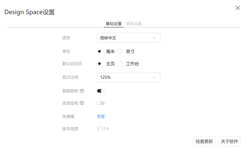
Task: Click the chevron arrow in 显示比例 dropdown
Action: 154,78
